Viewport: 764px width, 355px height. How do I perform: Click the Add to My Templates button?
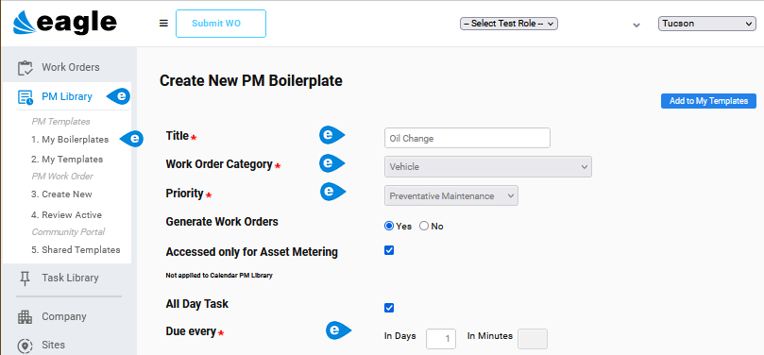point(708,101)
